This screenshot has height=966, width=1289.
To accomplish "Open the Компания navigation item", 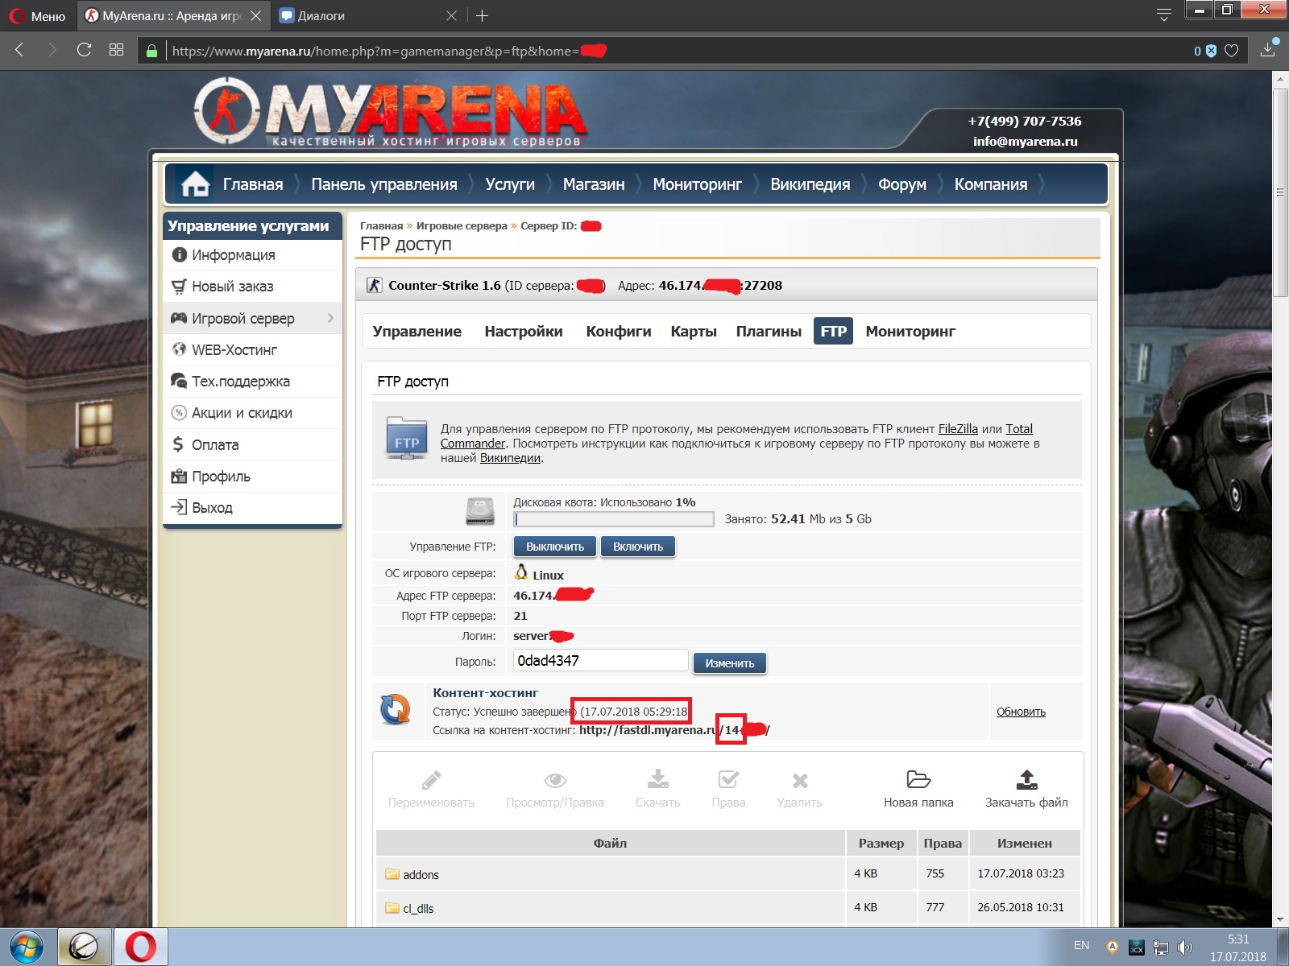I will [x=991, y=184].
